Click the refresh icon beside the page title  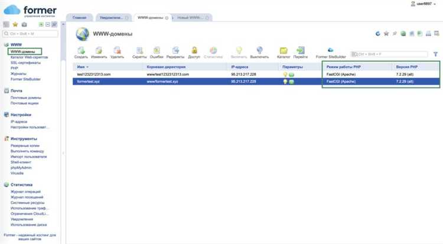(x=378, y=34)
